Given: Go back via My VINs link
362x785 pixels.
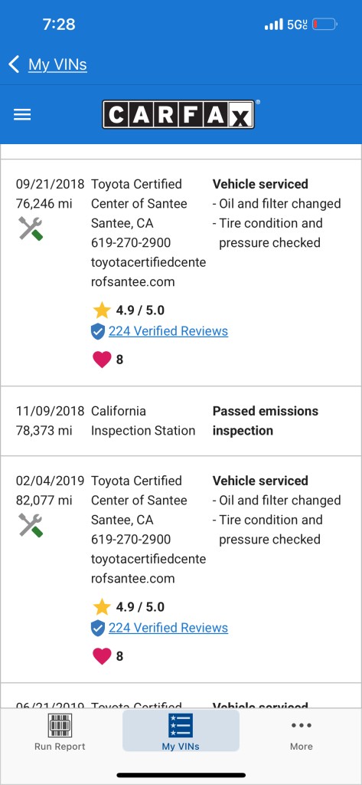Looking at the screenshot, I should [x=57, y=64].
